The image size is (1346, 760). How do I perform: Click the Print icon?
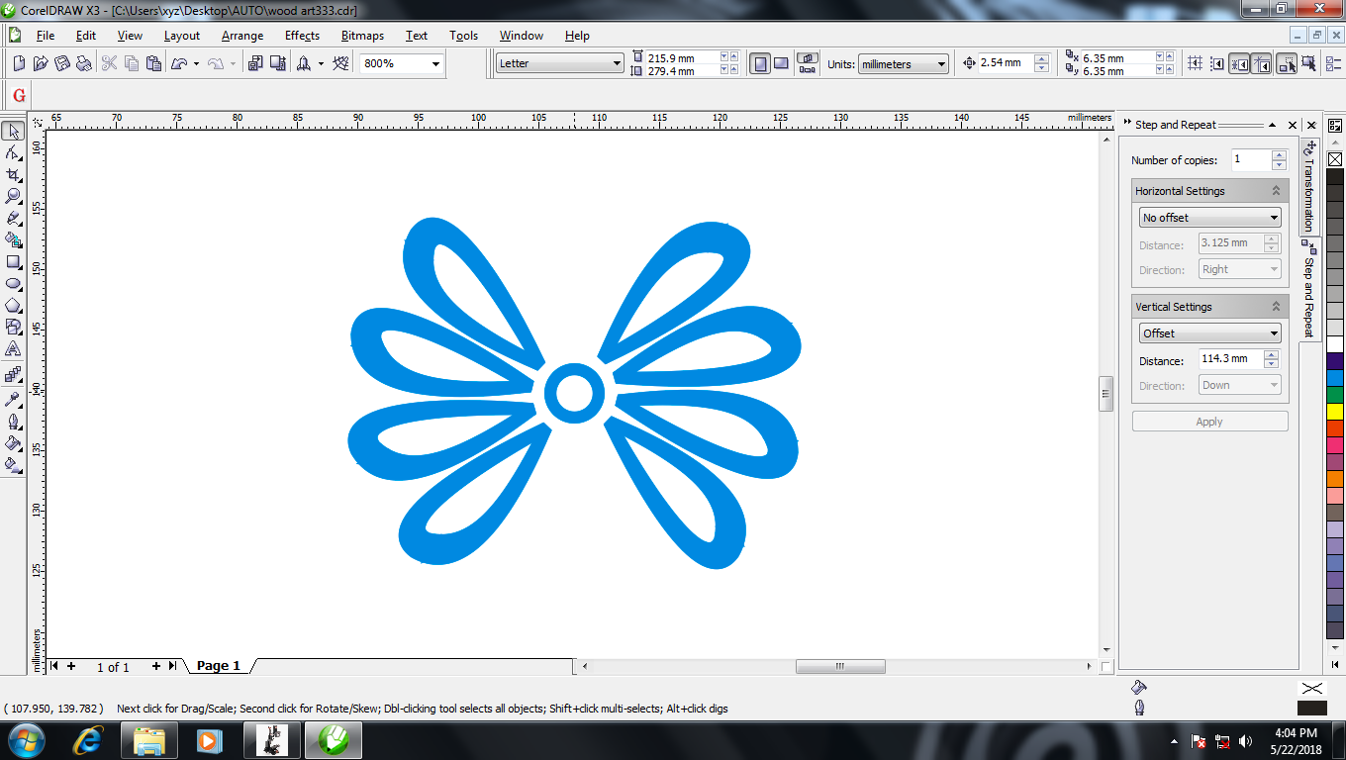coord(84,63)
